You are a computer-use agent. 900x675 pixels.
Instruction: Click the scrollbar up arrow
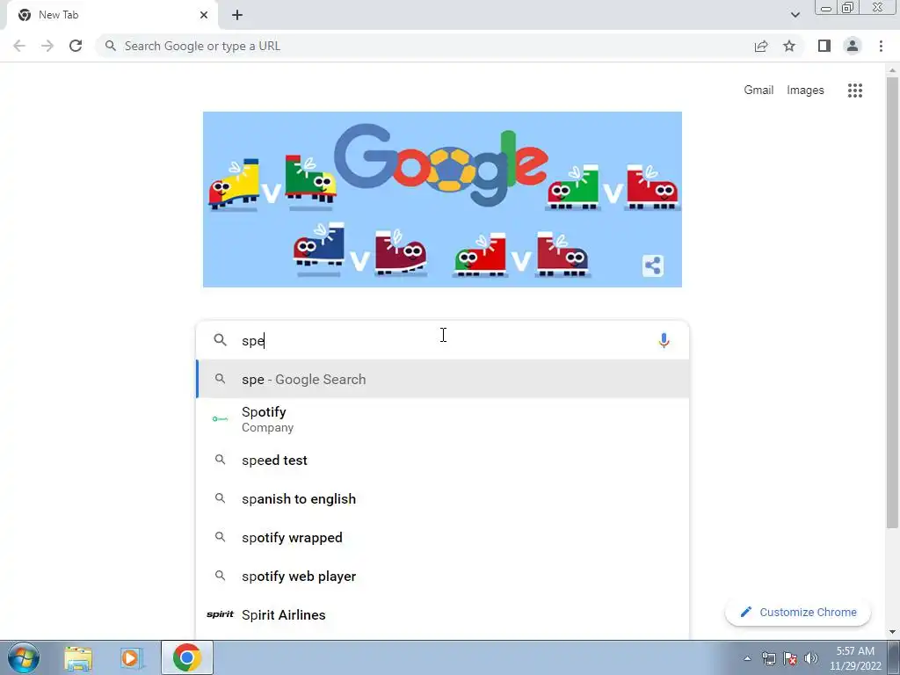pos(892,70)
